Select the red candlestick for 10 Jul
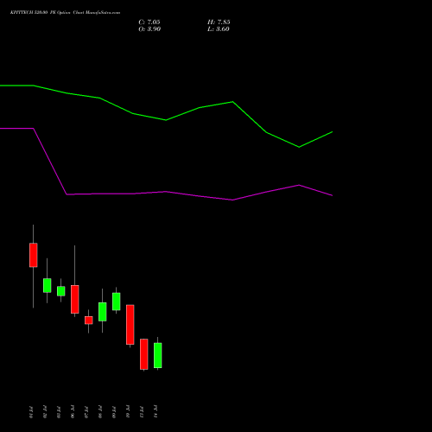 (x=130, y=325)
